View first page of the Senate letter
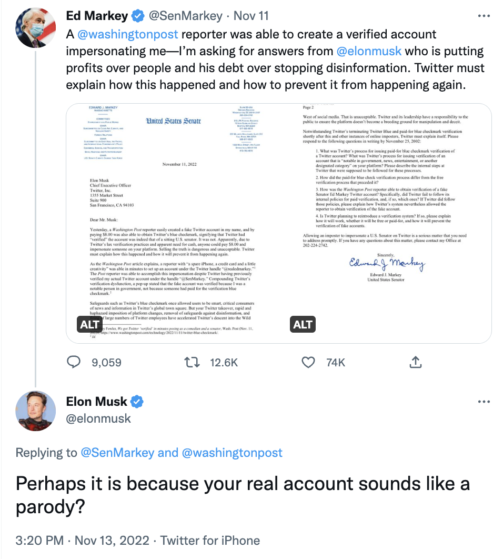503x559 pixels. pos(172,224)
